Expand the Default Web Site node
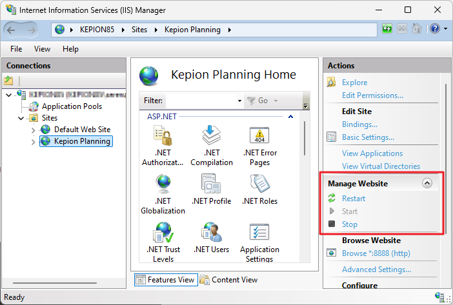The image size is (453, 305). (33, 130)
